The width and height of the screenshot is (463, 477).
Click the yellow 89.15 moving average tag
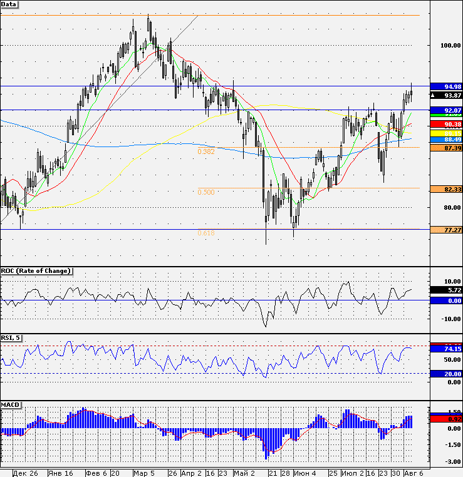coord(447,133)
